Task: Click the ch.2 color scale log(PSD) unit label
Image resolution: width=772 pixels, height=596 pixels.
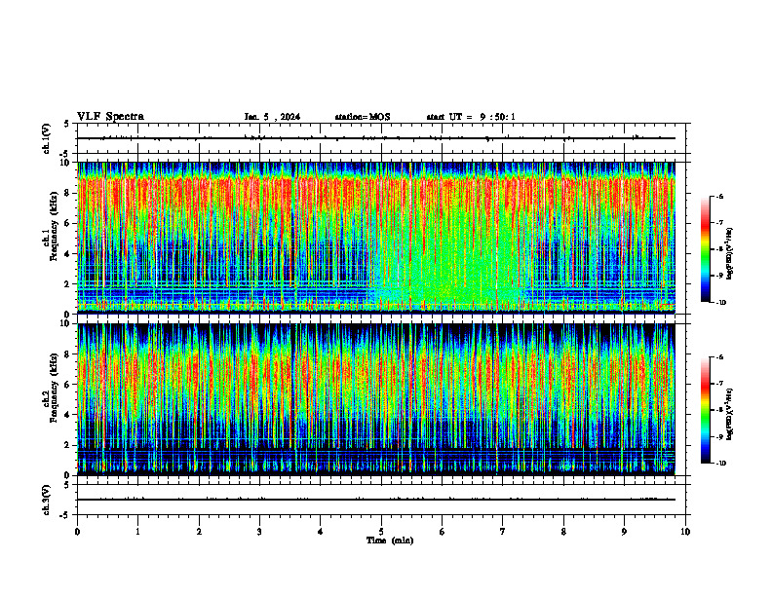Action: click(730, 413)
